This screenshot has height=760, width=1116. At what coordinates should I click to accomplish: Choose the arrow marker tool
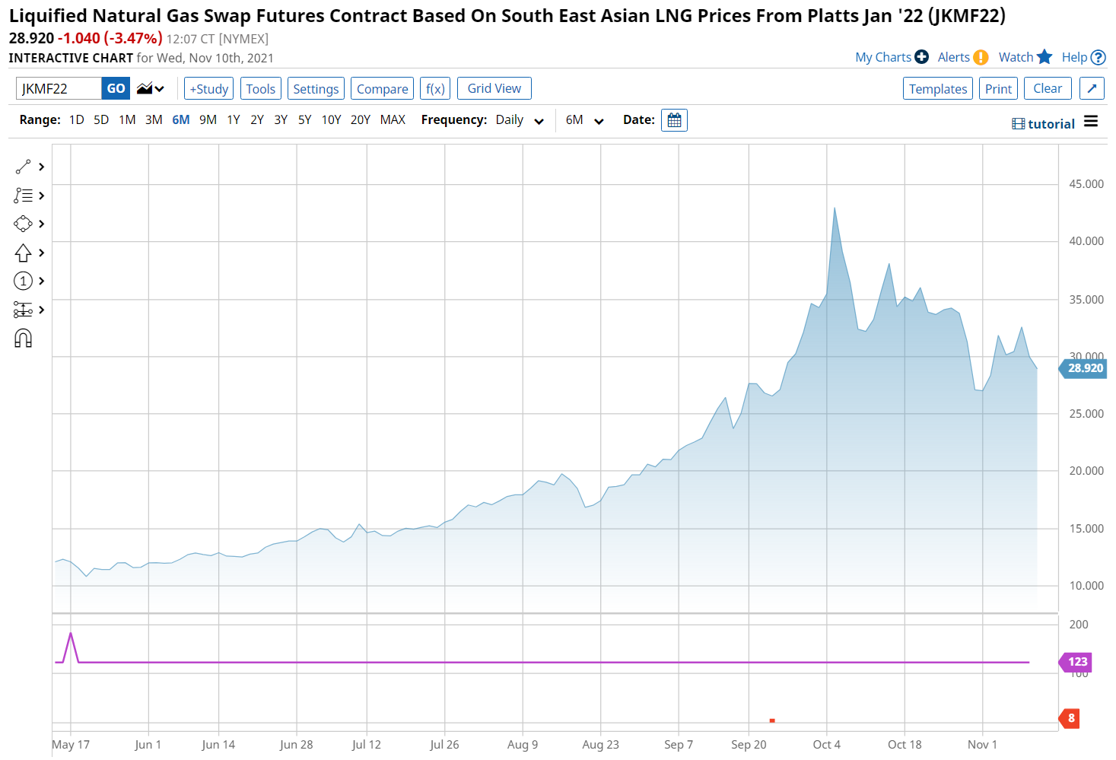24,253
